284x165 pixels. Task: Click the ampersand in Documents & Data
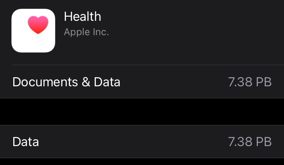[86, 82]
